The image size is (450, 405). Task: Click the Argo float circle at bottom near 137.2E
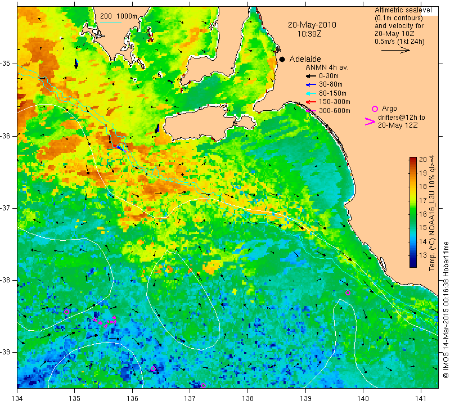click(x=203, y=385)
